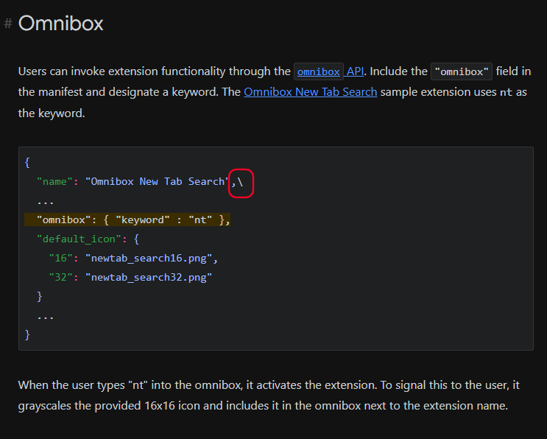Click the opening brace of the manifest

tap(27, 163)
